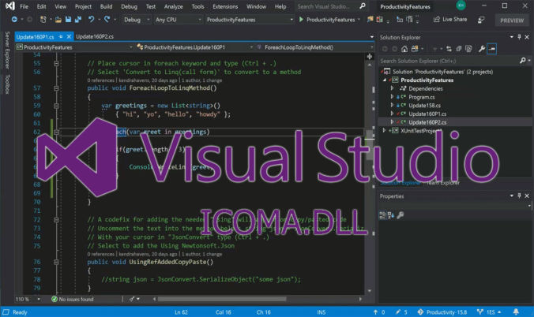Click the Property Pages wrench in Properties panel
Image resolution: width=534 pixels, height=317 pixels.
pos(400,214)
